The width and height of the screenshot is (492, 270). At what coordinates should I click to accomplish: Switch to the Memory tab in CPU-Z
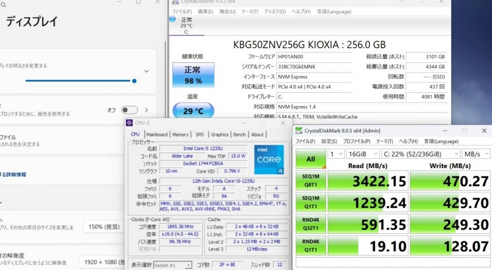[181, 135]
